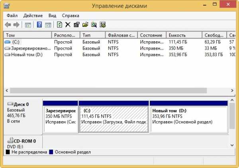Click the 33 МБ free space cell
This screenshot has height=168, width=239.
point(211,48)
